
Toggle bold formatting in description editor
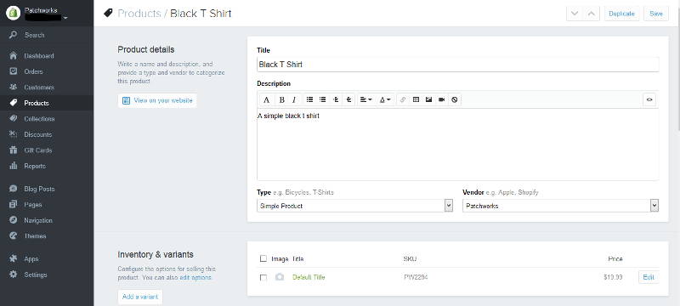point(281,99)
